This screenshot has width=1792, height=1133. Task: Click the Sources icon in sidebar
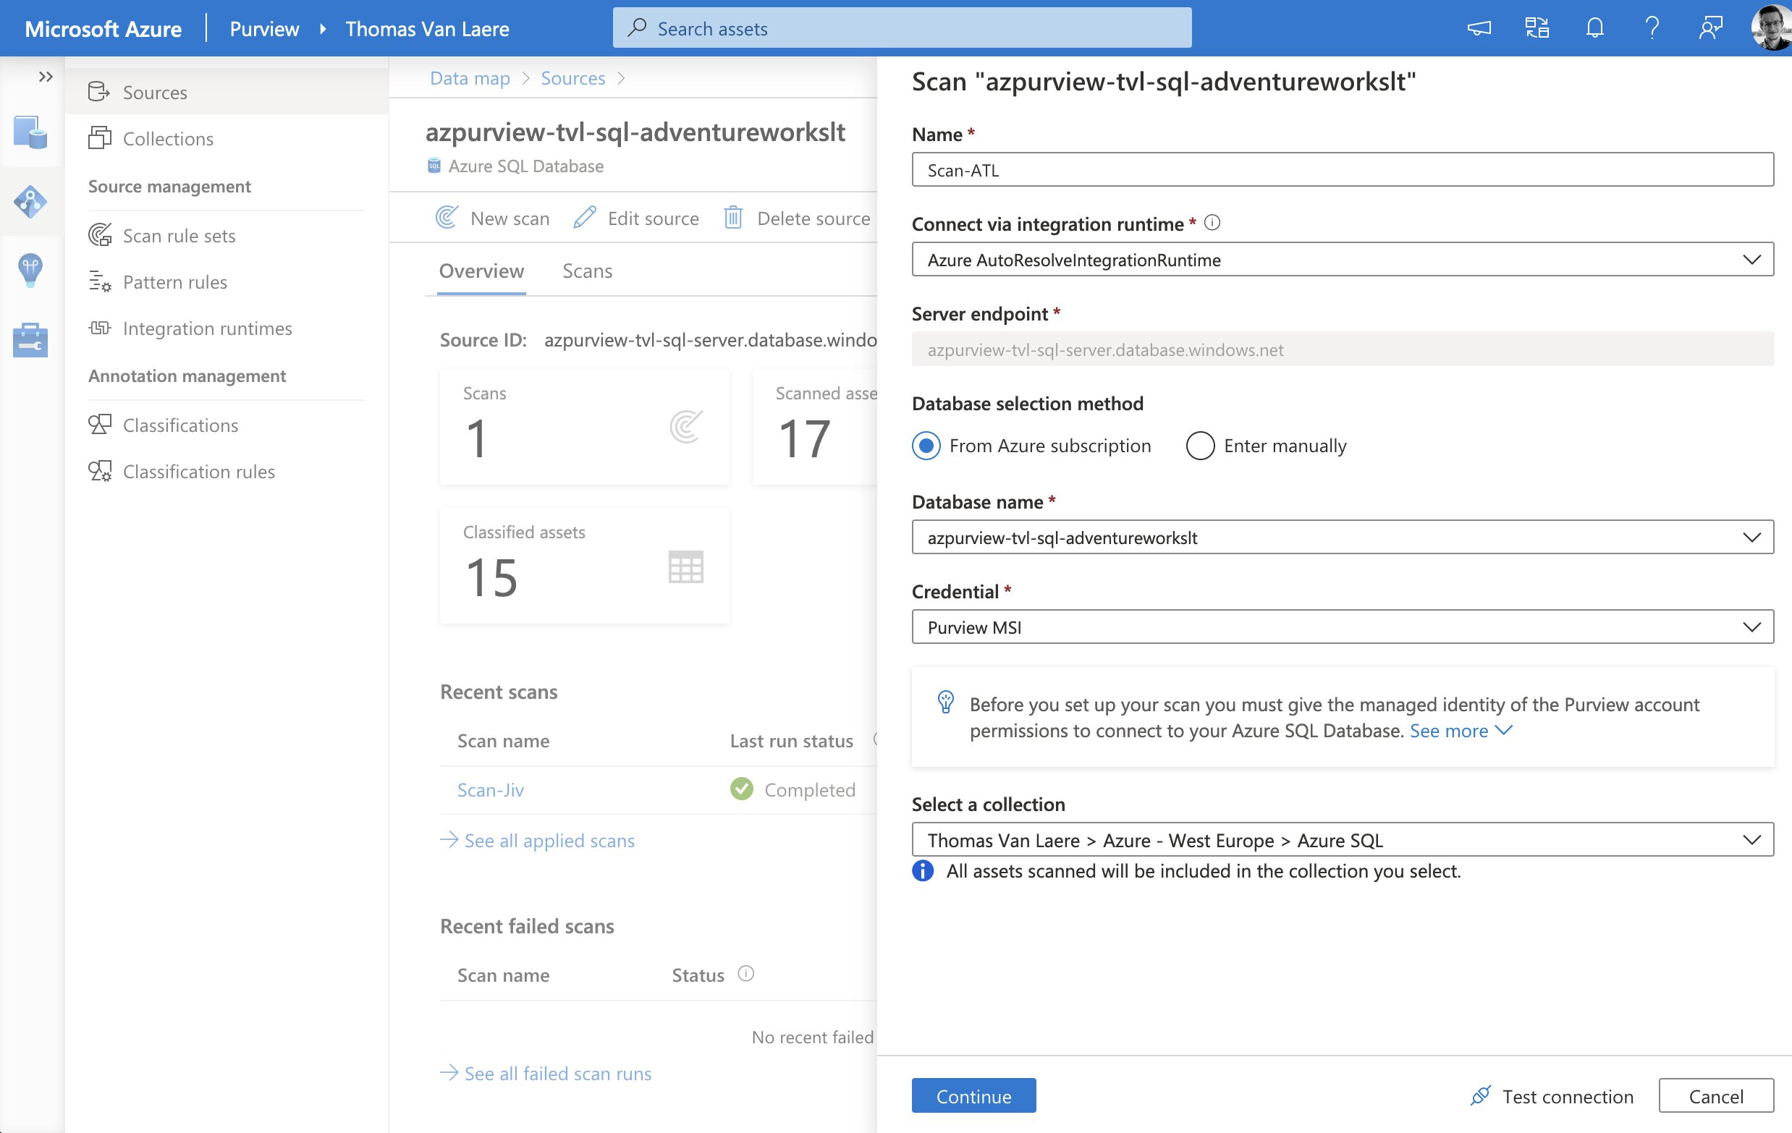coord(99,91)
